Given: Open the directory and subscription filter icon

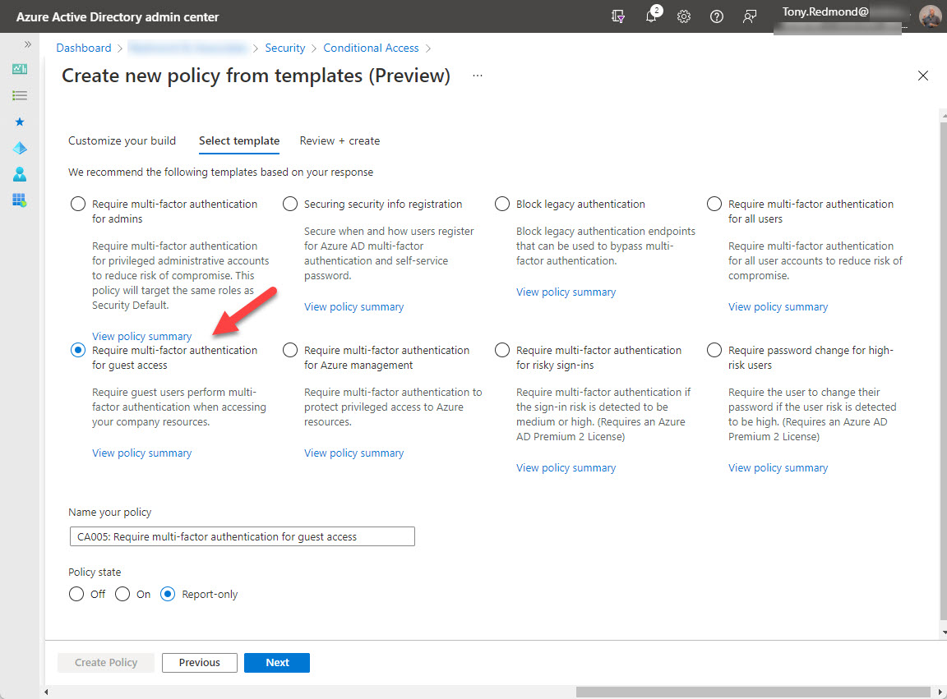Looking at the screenshot, I should 618,16.
